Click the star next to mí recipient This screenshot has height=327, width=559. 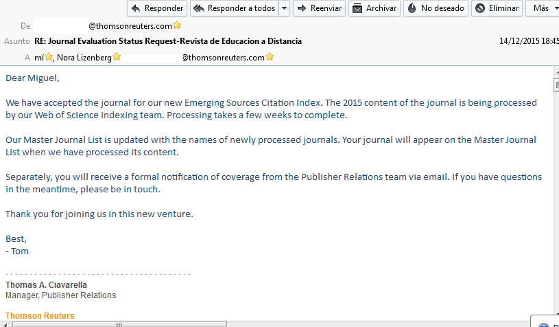click(49, 57)
